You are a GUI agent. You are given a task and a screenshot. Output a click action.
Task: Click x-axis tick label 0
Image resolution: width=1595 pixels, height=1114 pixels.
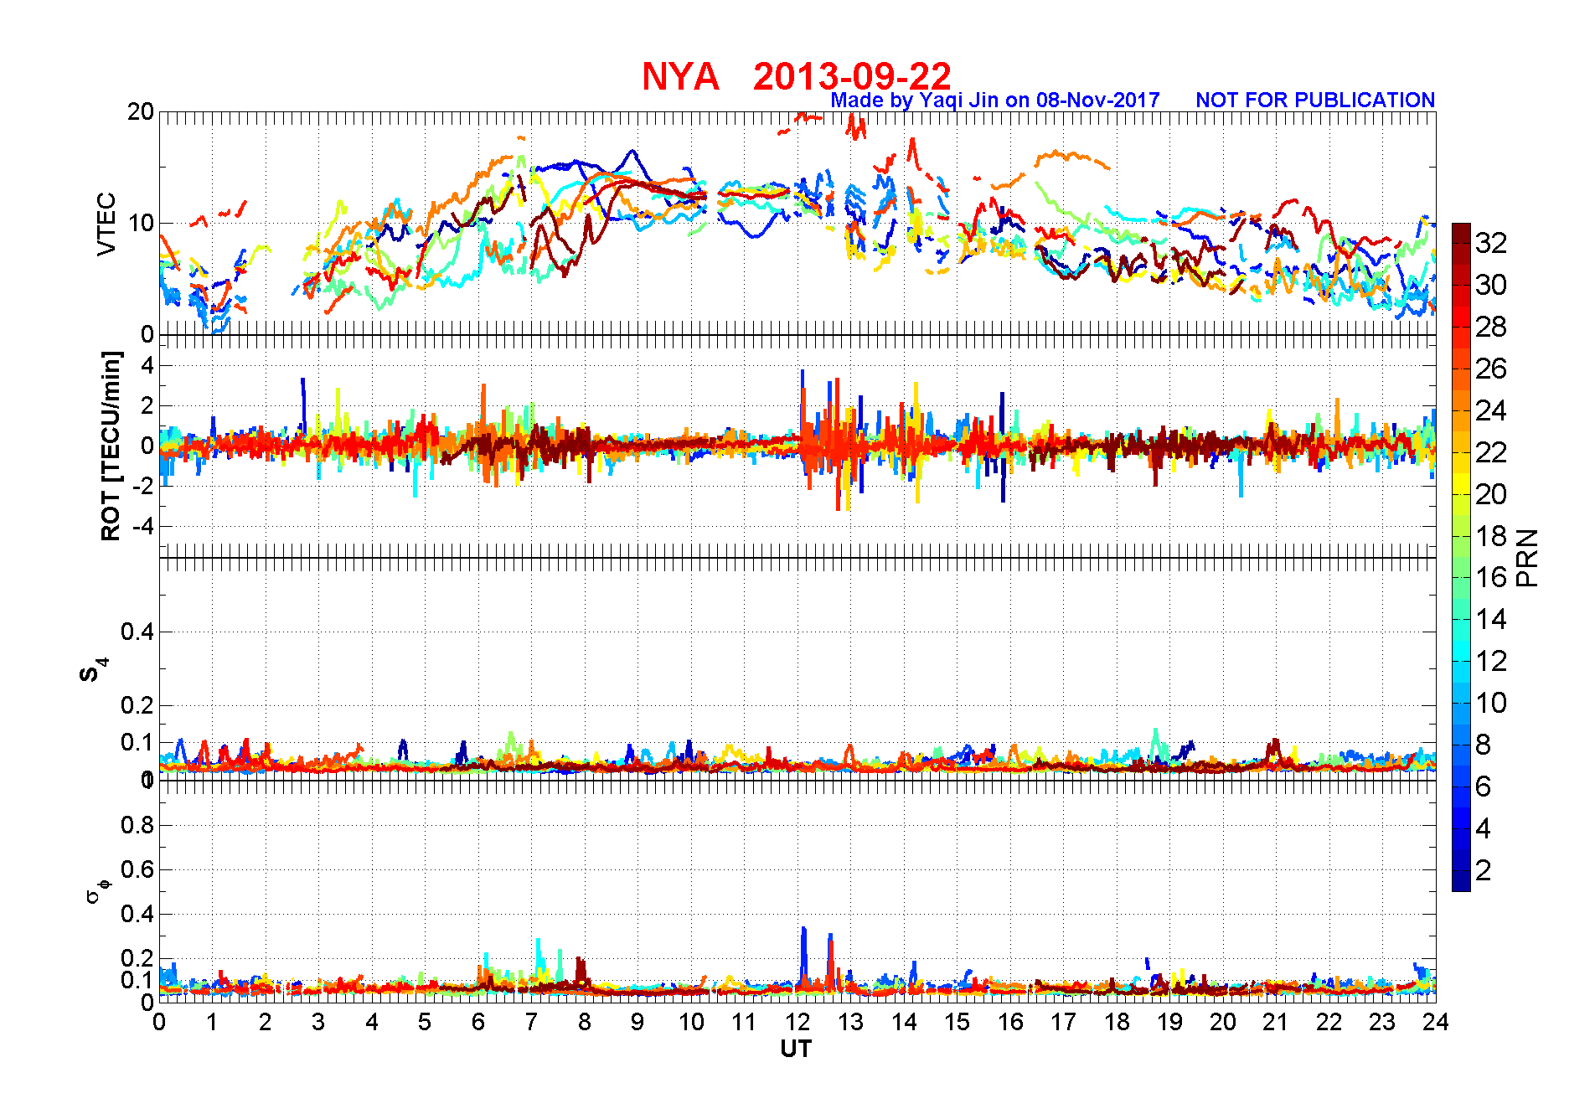tap(159, 1022)
